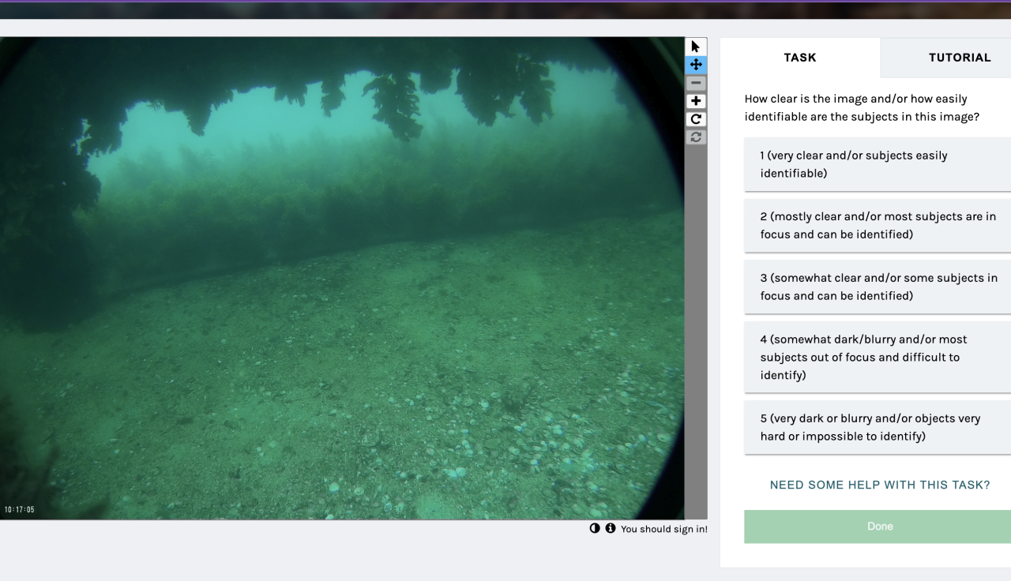Choose answer 1 very clear
1011x581 pixels.
[878, 164]
